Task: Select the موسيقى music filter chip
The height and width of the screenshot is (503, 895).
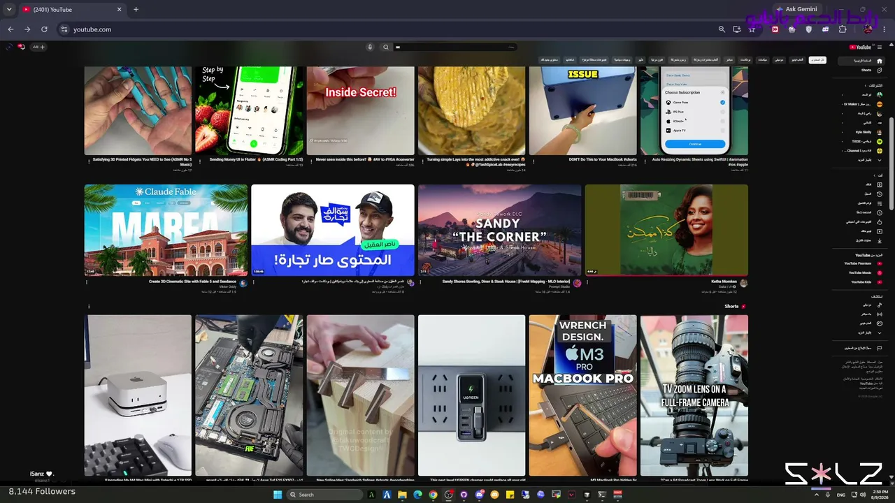Action: pyautogui.click(x=779, y=60)
